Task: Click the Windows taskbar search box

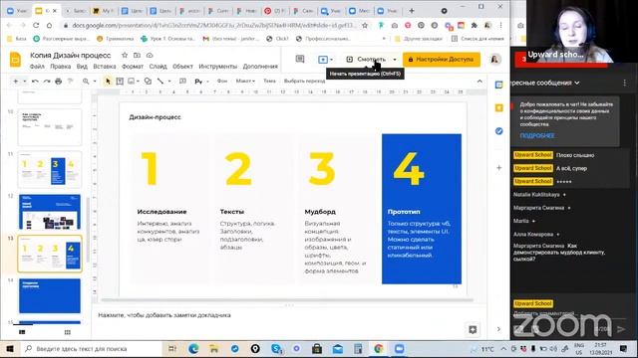Action: tap(91, 349)
